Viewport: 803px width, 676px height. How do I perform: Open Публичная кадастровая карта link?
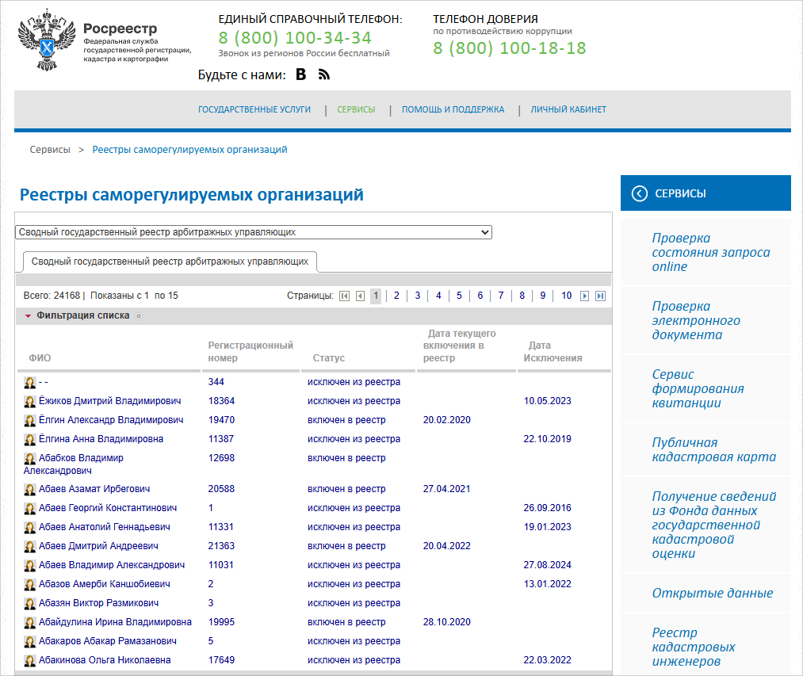click(713, 450)
